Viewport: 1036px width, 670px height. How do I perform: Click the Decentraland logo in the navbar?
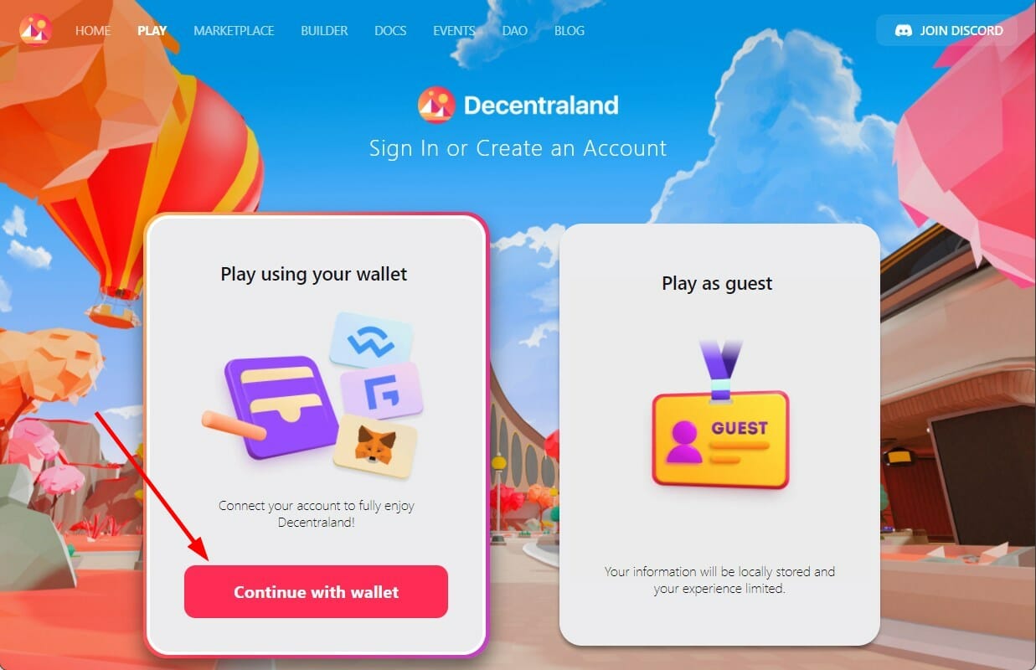(36, 30)
